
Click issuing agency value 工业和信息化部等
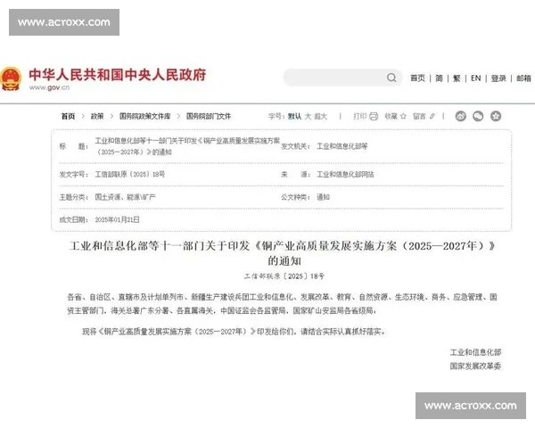click(x=342, y=146)
